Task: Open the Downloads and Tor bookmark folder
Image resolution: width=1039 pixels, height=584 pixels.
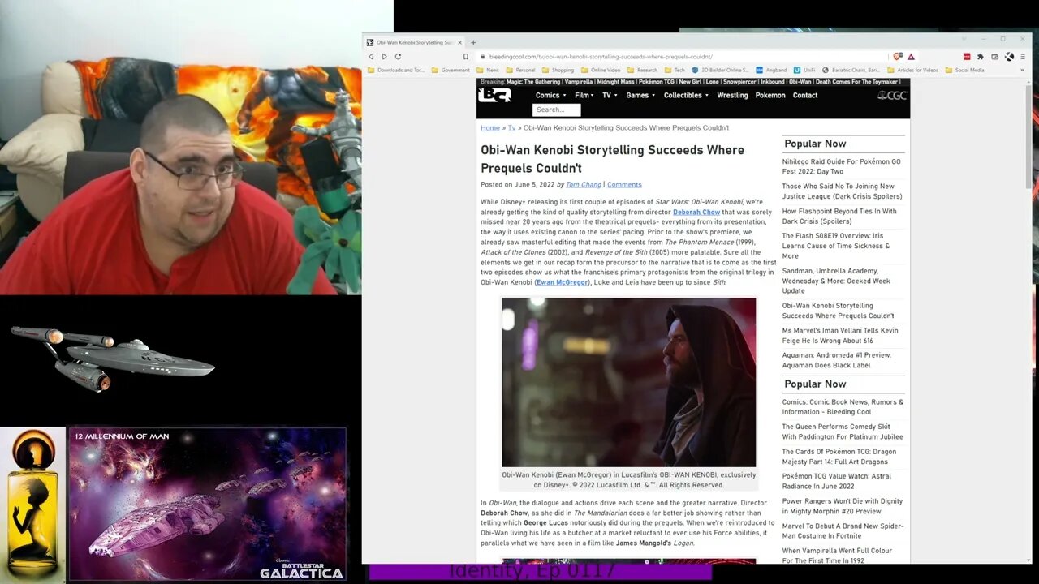Action: click(x=396, y=70)
